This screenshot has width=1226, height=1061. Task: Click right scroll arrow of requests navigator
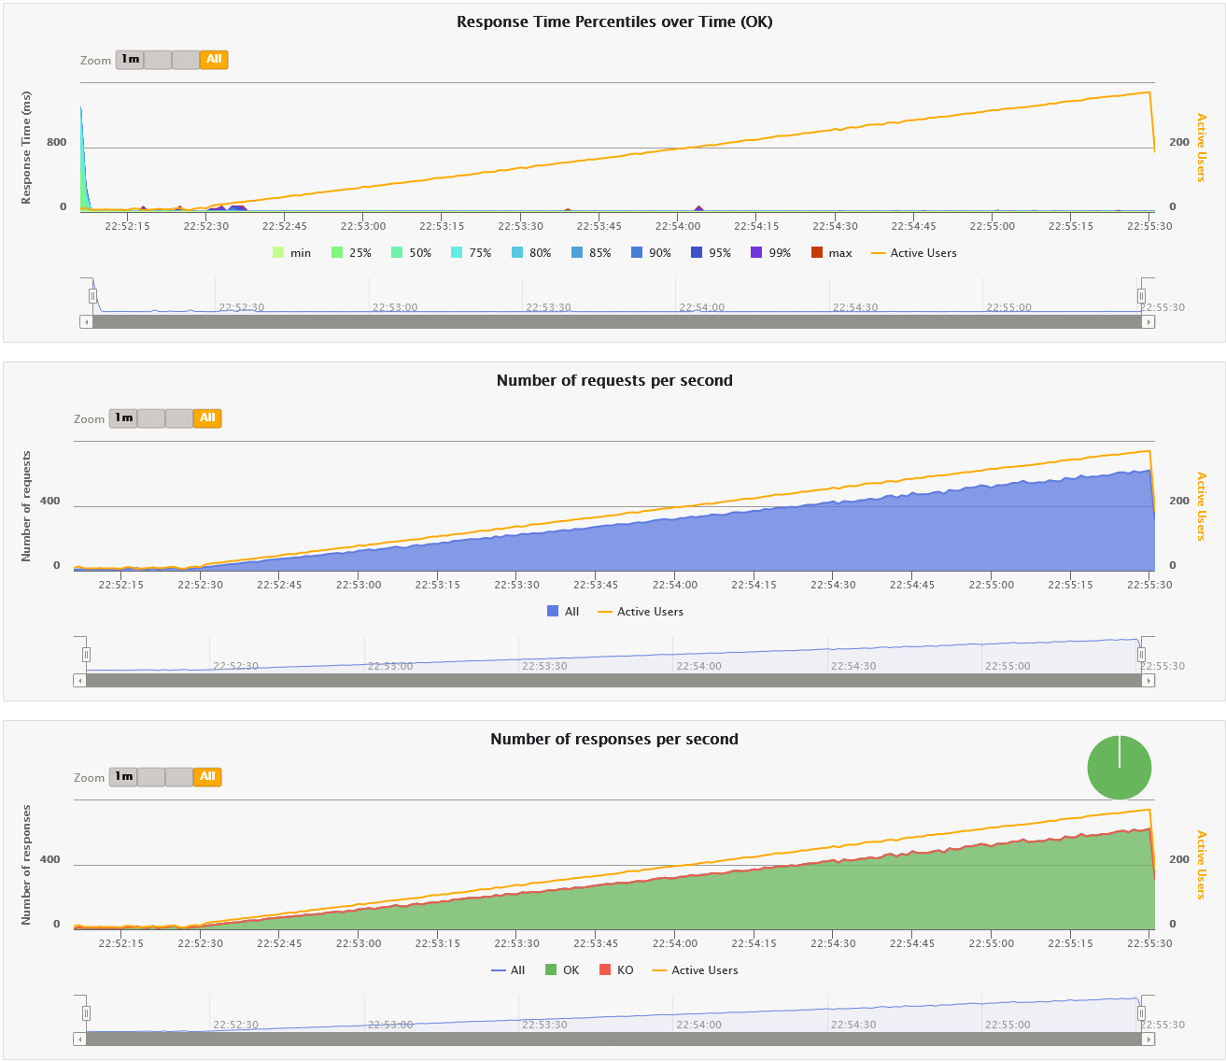[1148, 680]
